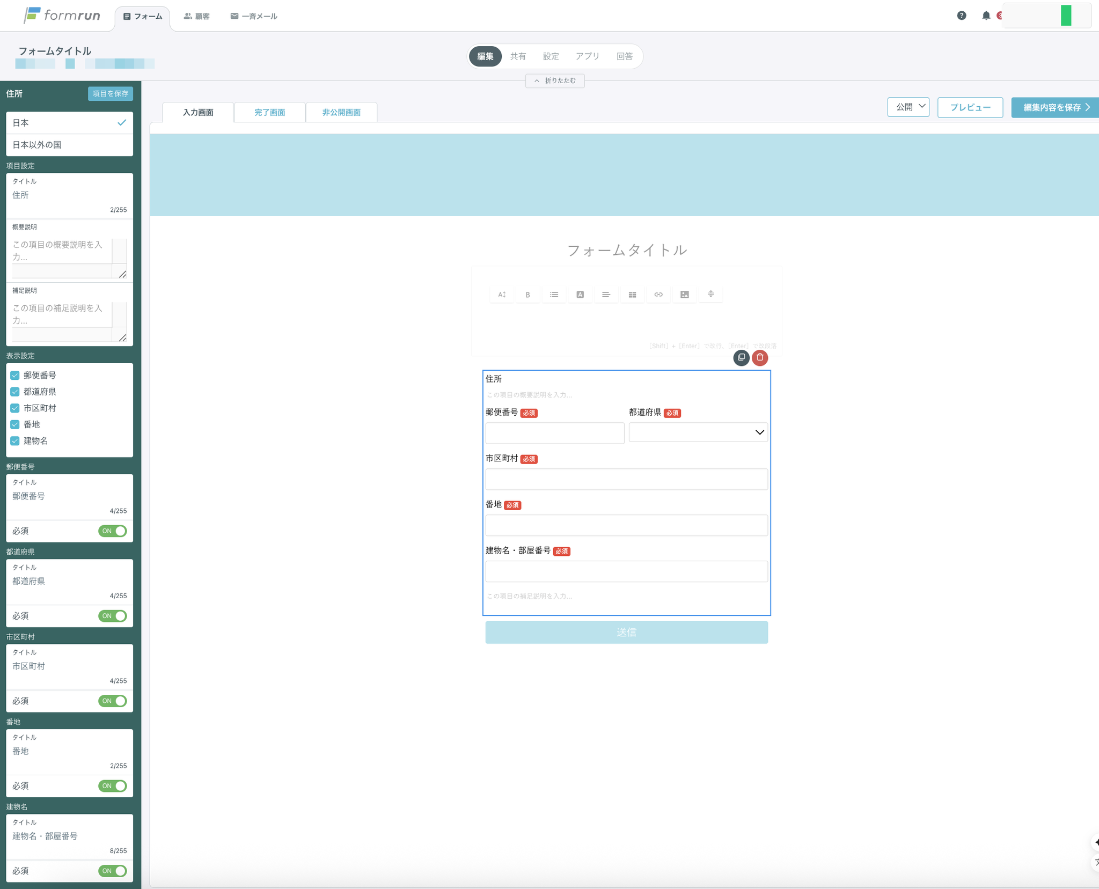Open the 公開 status dropdown
The width and height of the screenshot is (1099, 889).
pyautogui.click(x=908, y=107)
